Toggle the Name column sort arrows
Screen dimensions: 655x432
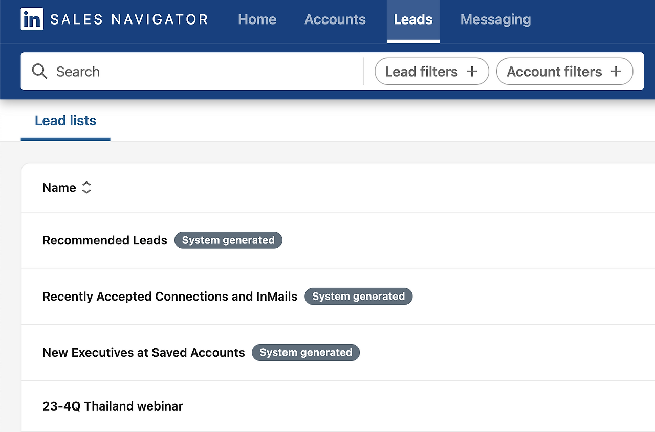86,188
